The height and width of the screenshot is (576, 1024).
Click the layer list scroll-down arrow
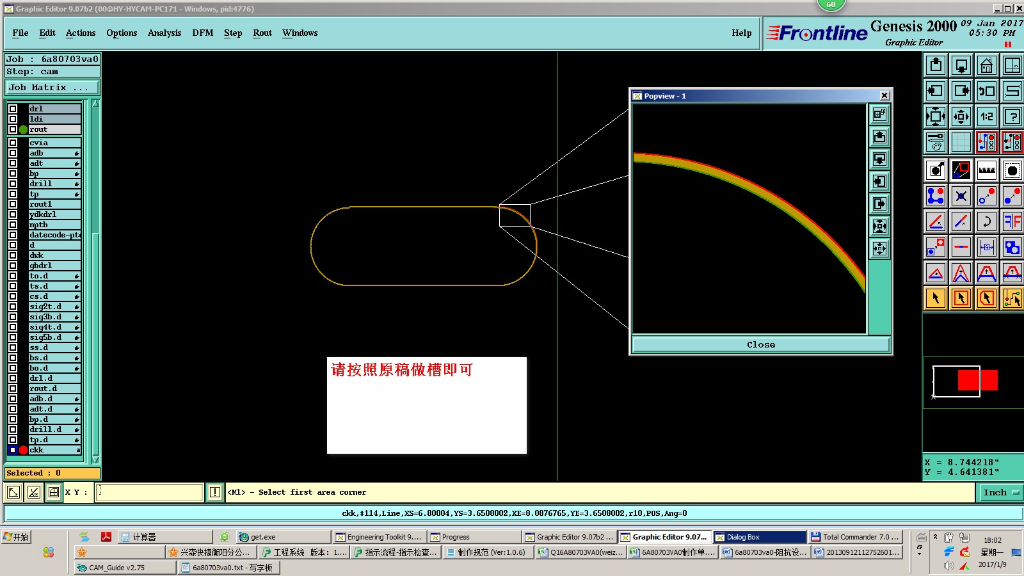(x=95, y=460)
